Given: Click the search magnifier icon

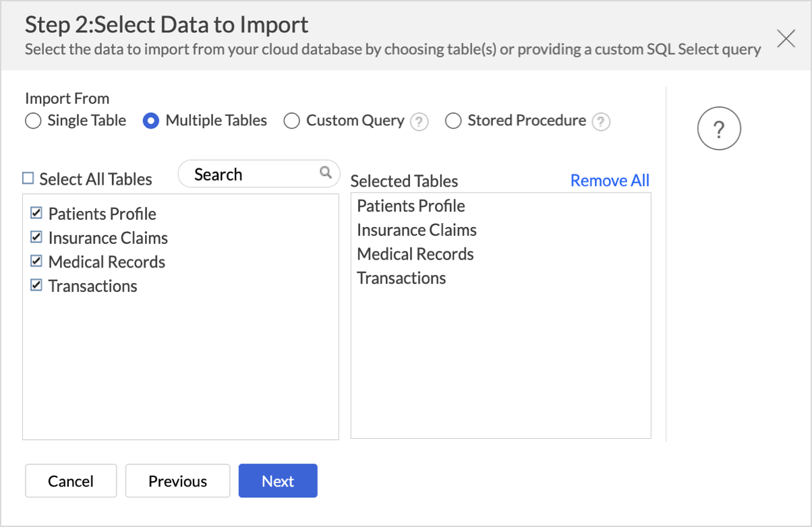Looking at the screenshot, I should (326, 173).
